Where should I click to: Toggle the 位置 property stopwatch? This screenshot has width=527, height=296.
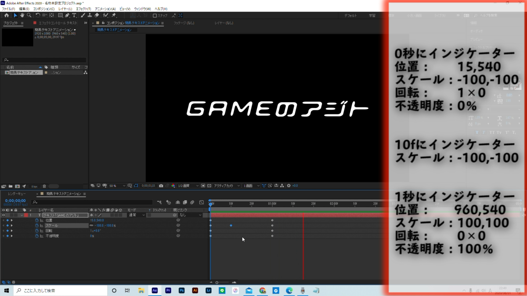click(x=37, y=220)
